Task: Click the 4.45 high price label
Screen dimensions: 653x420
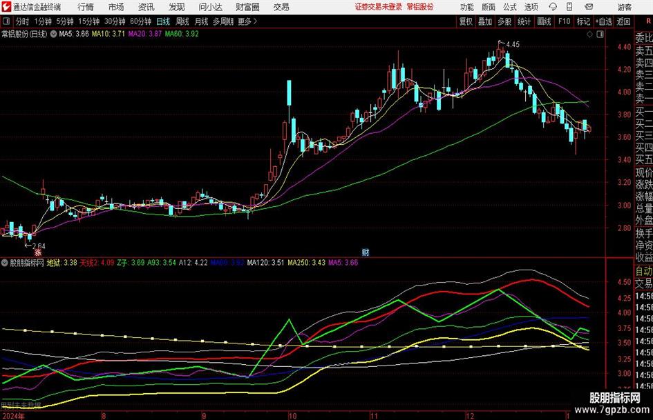Action: click(x=513, y=45)
